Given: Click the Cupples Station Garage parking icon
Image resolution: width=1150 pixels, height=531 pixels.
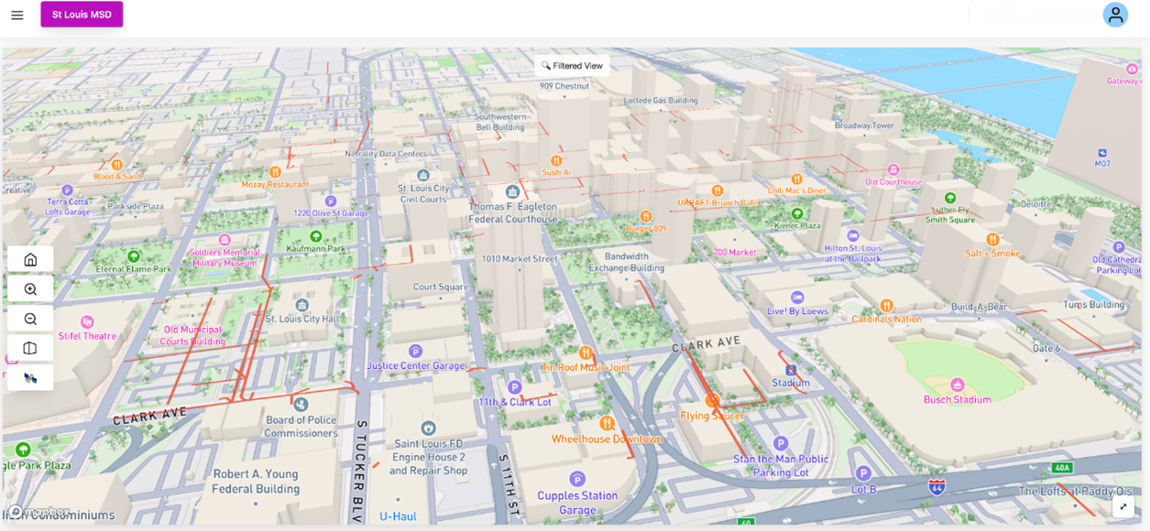Looking at the screenshot, I should 577,479.
